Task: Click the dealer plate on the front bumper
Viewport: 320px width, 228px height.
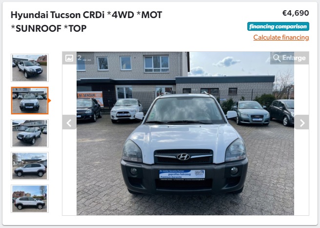Action: tap(182, 175)
